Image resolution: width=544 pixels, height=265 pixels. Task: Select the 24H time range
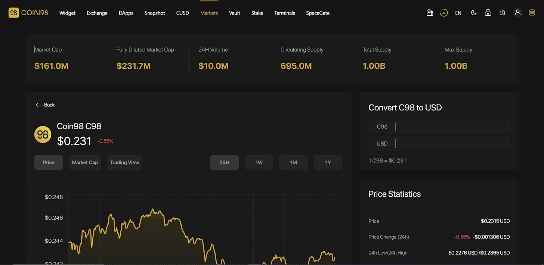(x=224, y=162)
